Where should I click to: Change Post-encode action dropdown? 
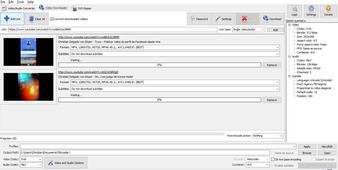pyautogui.click(x=268, y=136)
